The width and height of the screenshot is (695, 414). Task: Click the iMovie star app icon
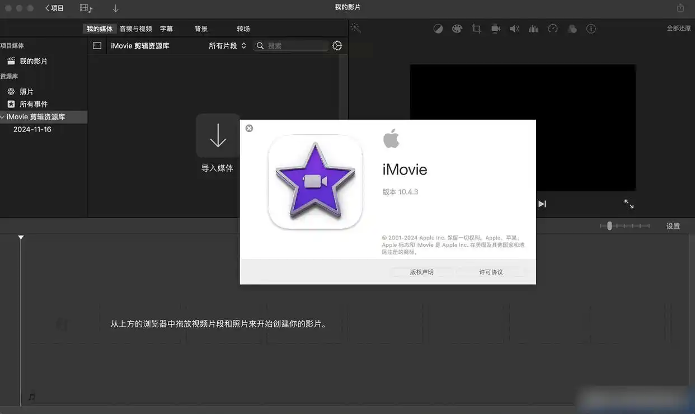315,182
